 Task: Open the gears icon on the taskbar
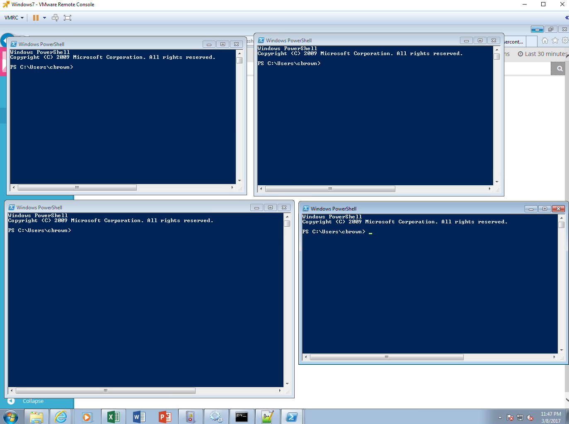pyautogui.click(x=216, y=417)
